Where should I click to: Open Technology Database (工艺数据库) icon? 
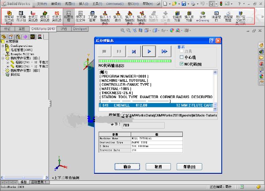tap(92, 16)
